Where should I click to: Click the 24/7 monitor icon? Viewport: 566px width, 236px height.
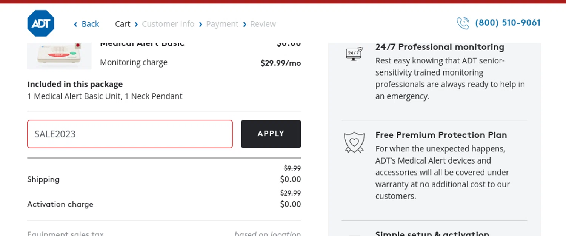pyautogui.click(x=354, y=54)
